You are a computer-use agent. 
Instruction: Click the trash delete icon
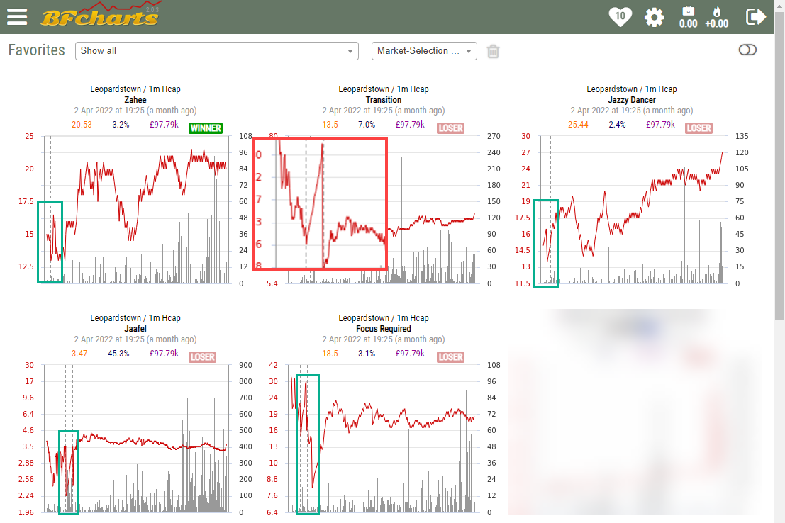pos(494,51)
